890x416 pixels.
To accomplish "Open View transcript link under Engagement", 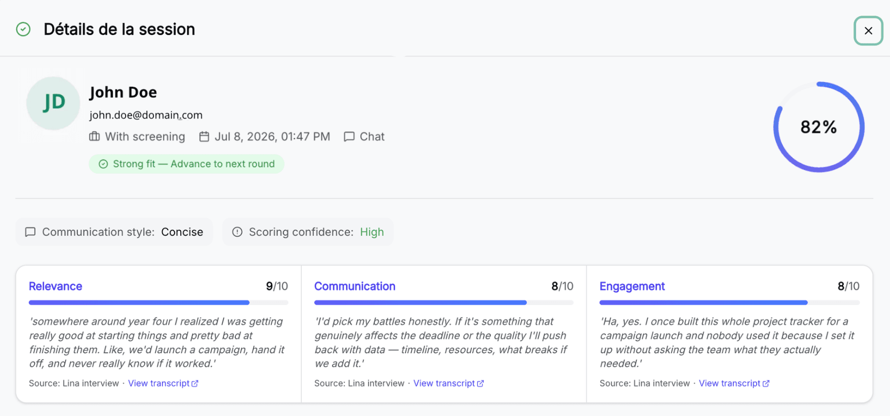I will [734, 383].
